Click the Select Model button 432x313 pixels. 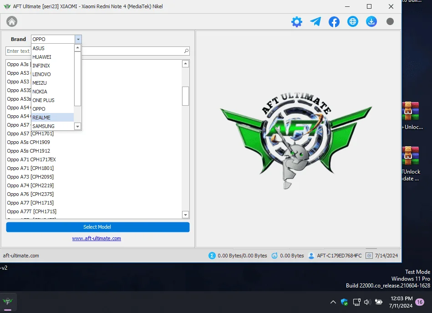[x=98, y=227]
